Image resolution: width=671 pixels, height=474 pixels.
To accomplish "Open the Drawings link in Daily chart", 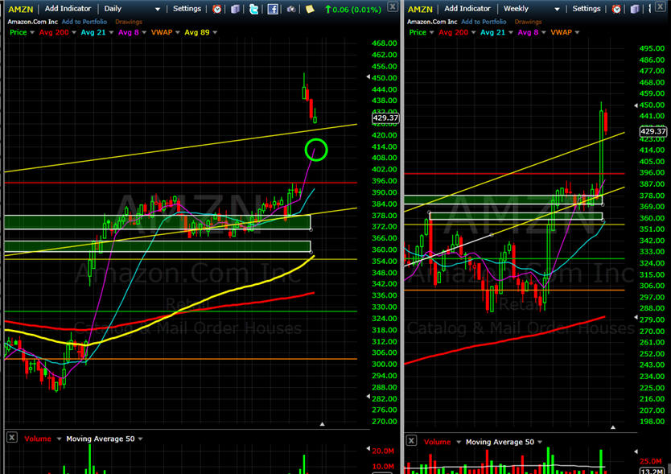I will coord(129,22).
